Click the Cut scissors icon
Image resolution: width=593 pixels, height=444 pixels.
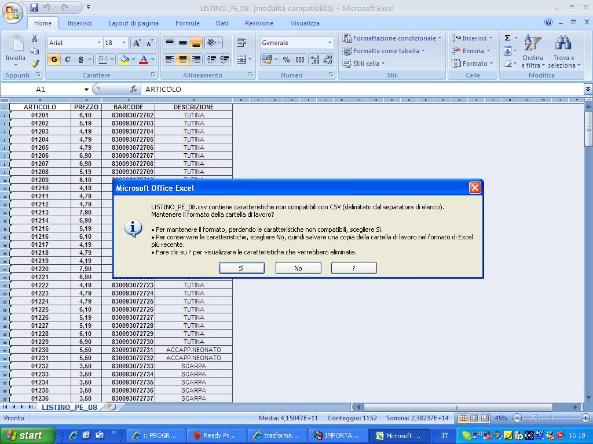34,39
